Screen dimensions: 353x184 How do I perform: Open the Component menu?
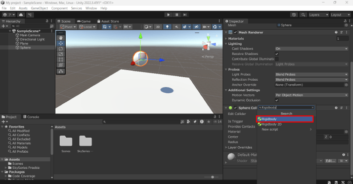pos(60,8)
